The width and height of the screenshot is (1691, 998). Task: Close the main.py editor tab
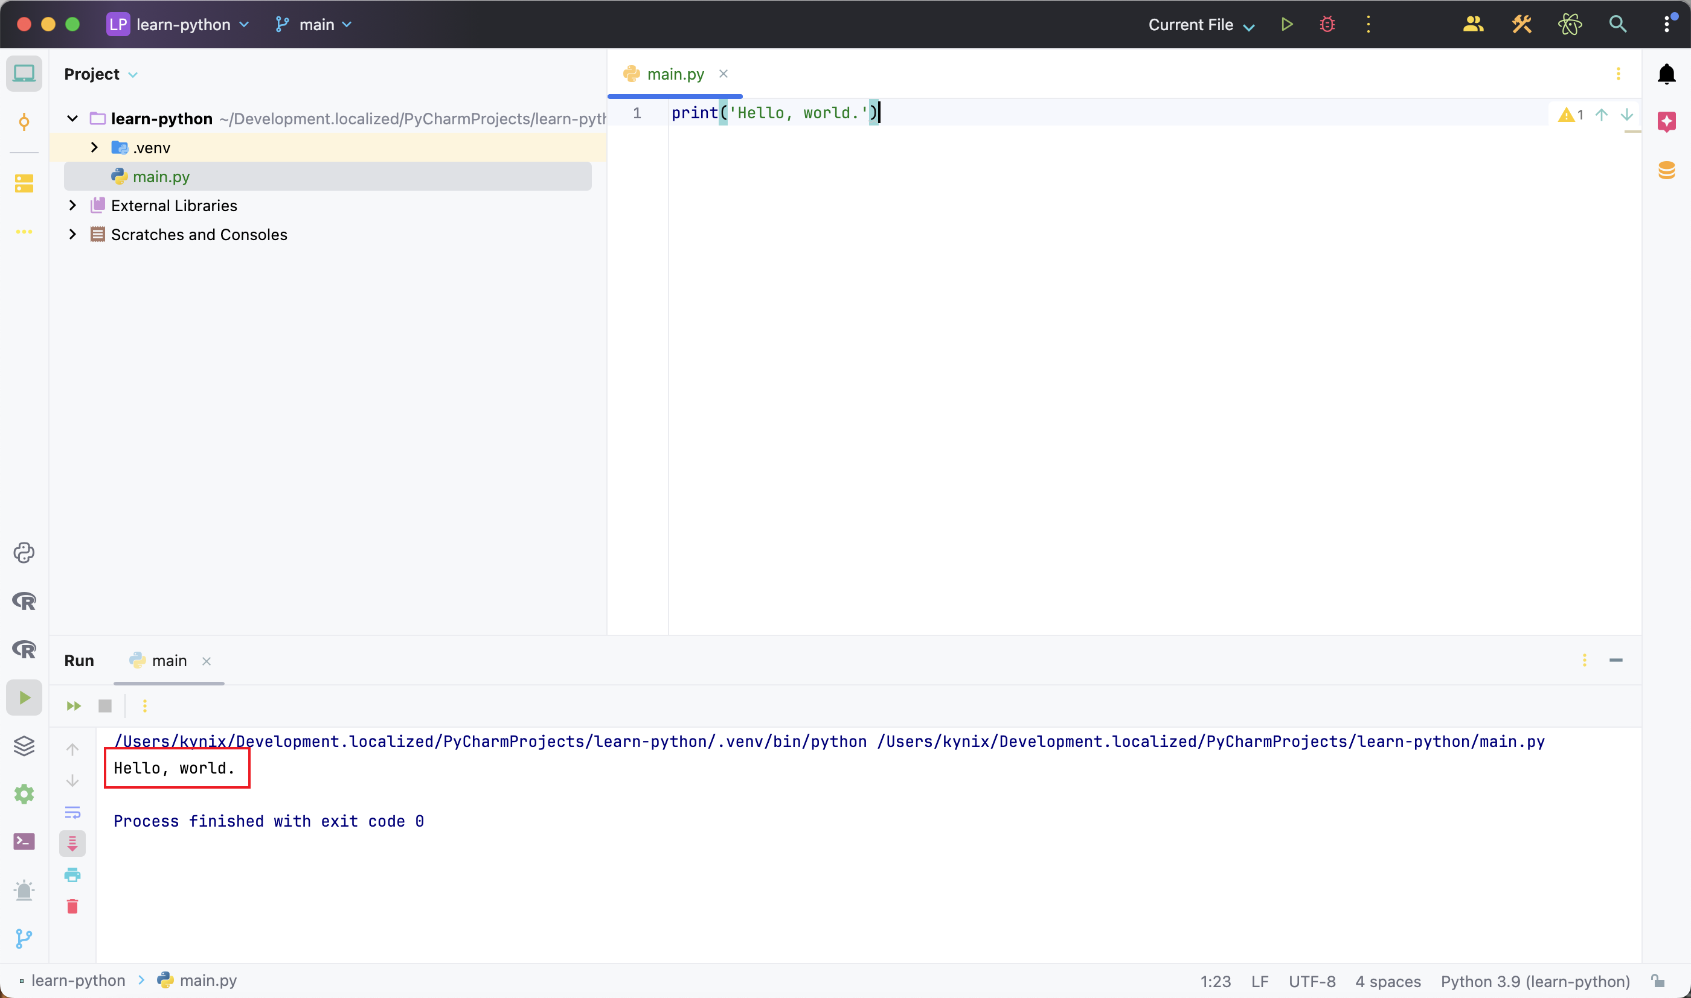(724, 74)
